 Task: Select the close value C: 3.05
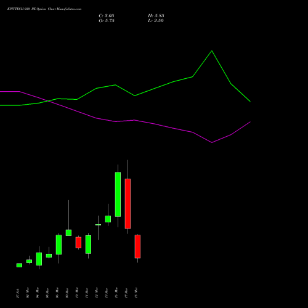click(x=107, y=16)
